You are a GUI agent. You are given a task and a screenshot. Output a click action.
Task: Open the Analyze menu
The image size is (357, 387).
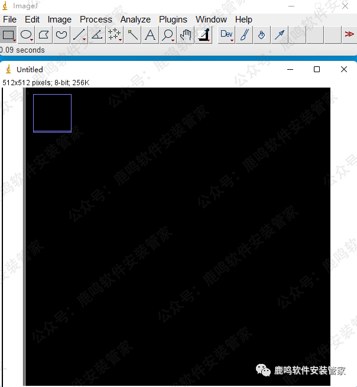pos(135,20)
